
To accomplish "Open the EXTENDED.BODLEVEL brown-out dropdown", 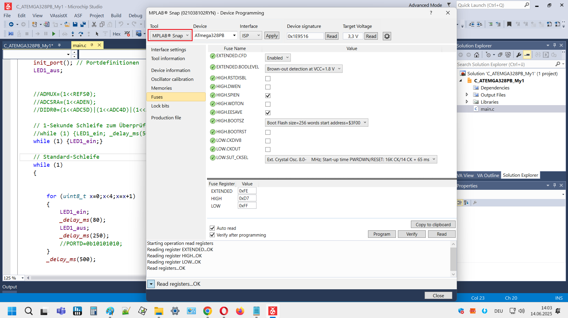I will pos(304,69).
